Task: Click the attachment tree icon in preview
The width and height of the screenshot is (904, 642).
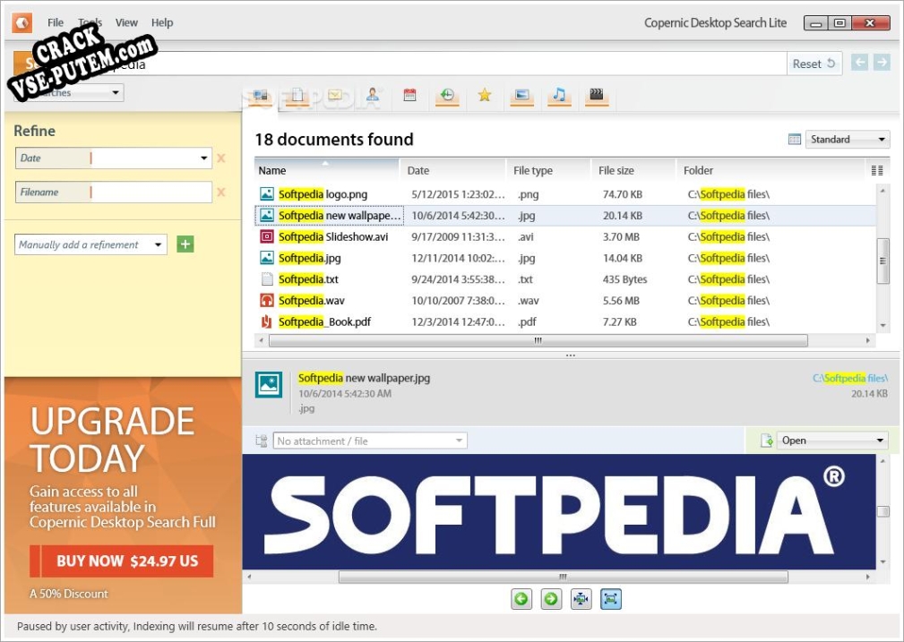Action: pyautogui.click(x=262, y=441)
